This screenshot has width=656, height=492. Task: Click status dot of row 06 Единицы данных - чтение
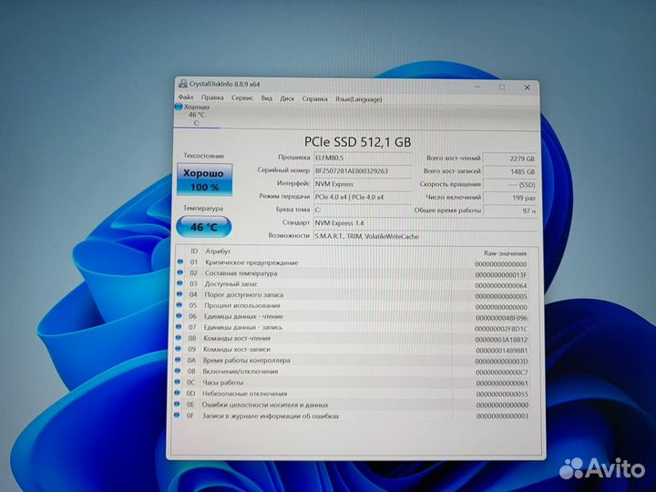pyautogui.click(x=179, y=316)
